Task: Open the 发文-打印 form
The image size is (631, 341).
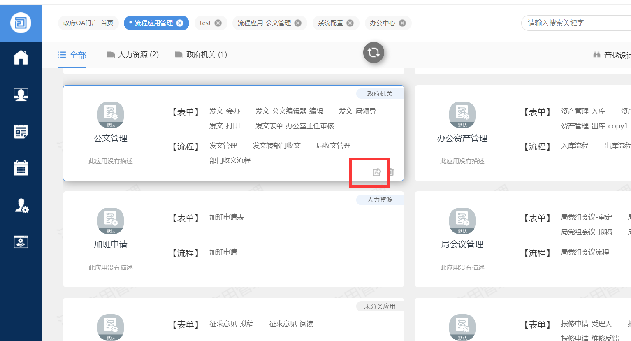Action: click(x=225, y=126)
